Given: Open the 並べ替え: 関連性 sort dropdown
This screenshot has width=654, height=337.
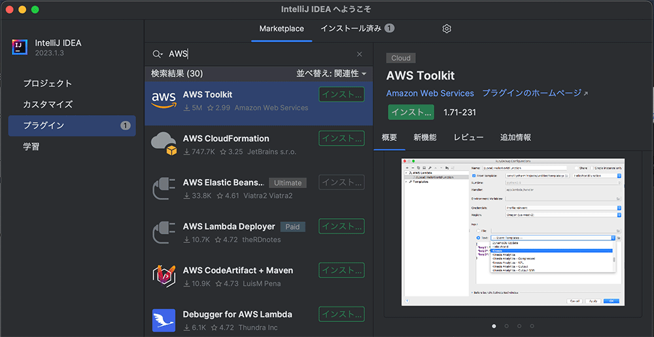Looking at the screenshot, I should click(331, 74).
